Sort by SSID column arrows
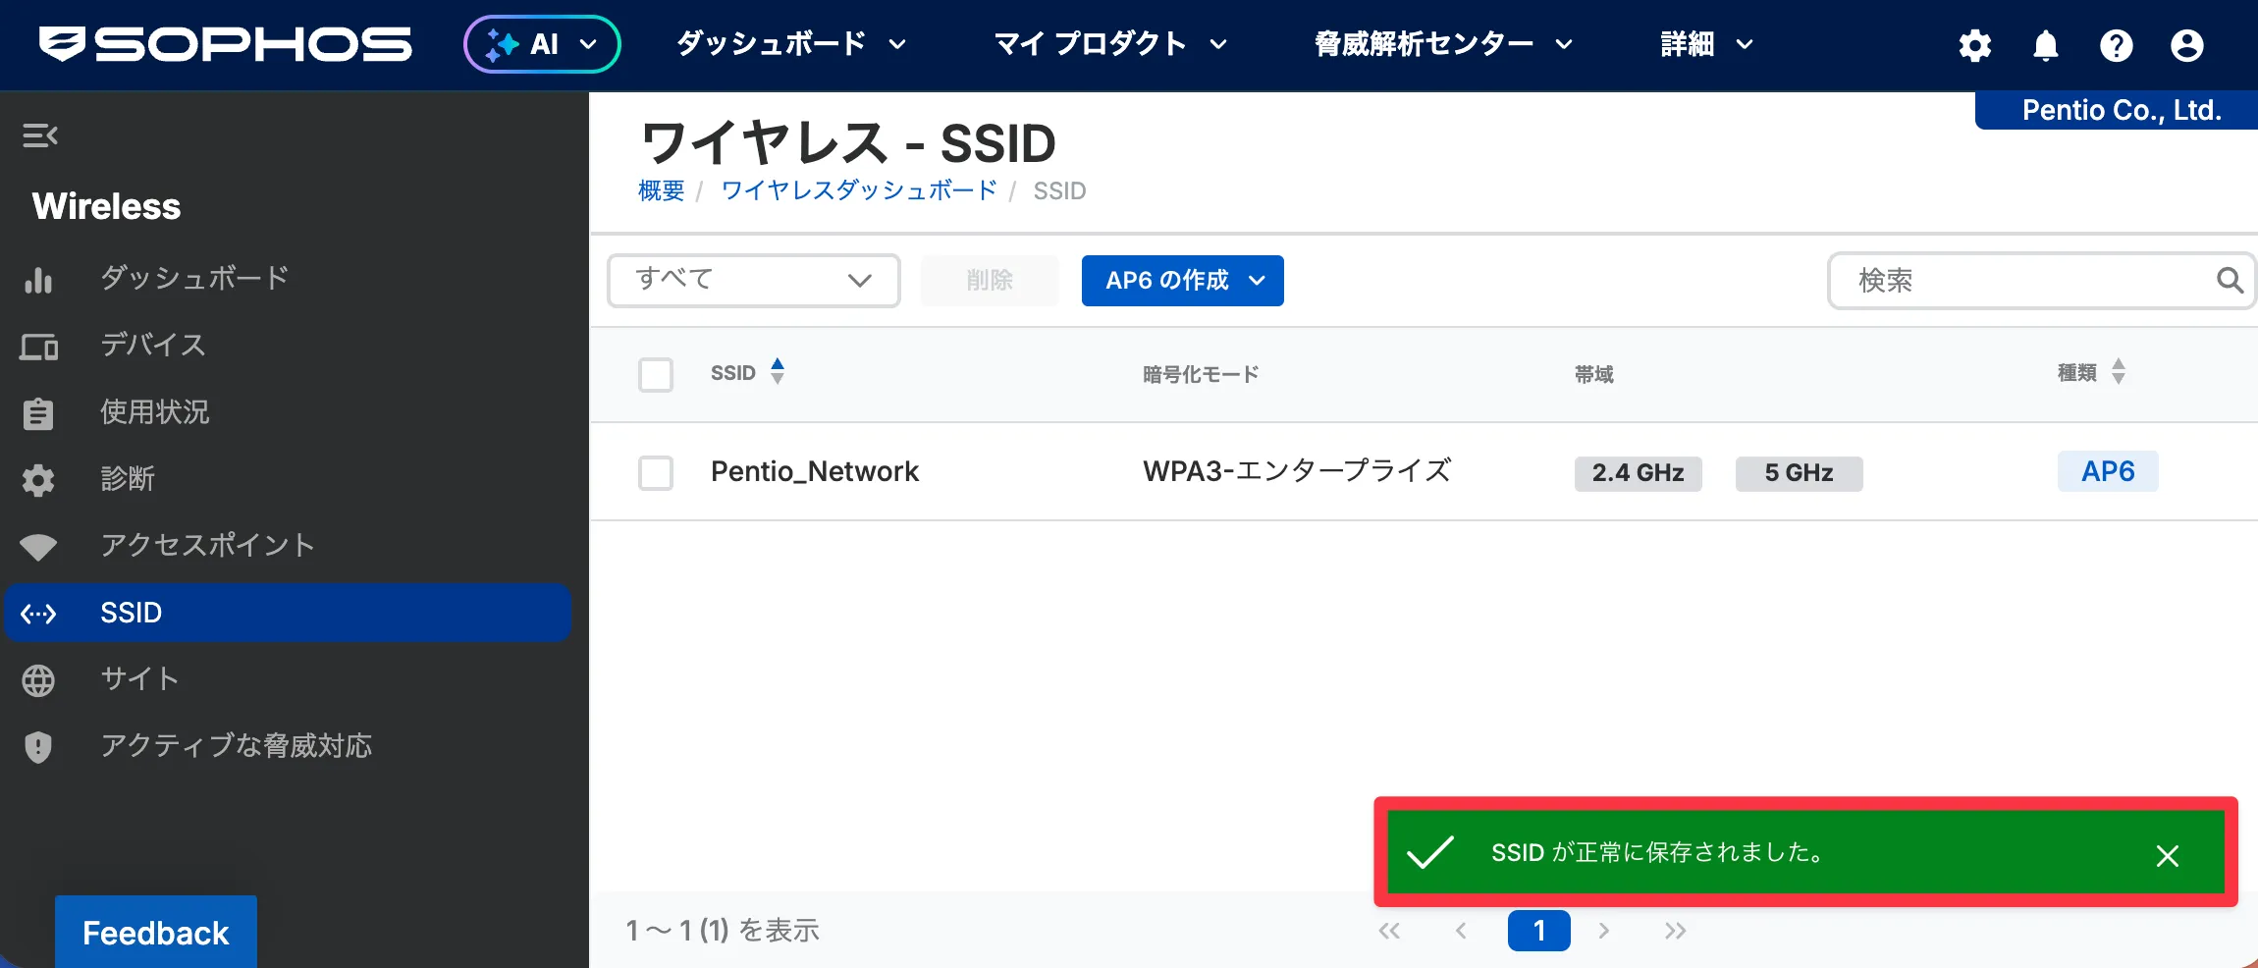2258x968 pixels. click(778, 371)
